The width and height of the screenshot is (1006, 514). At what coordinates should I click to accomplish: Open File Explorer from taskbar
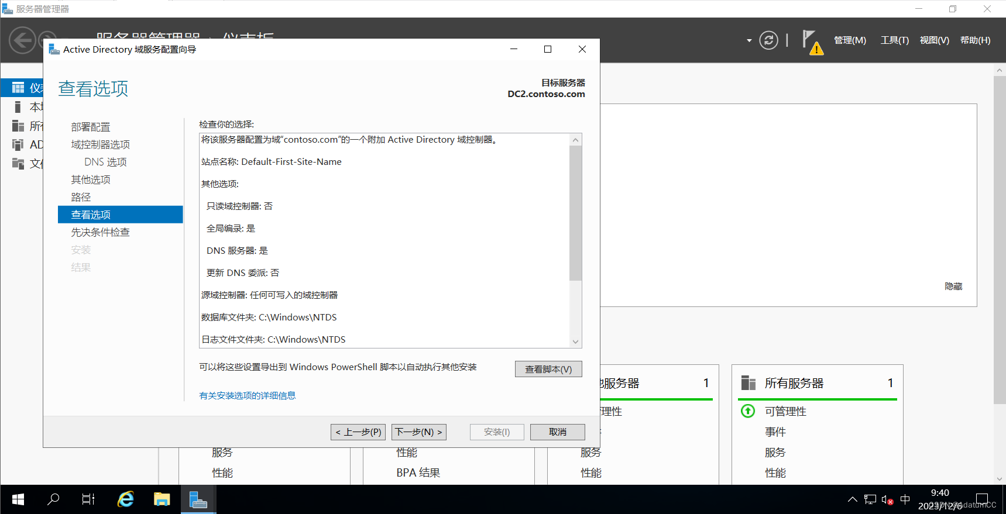(x=162, y=499)
